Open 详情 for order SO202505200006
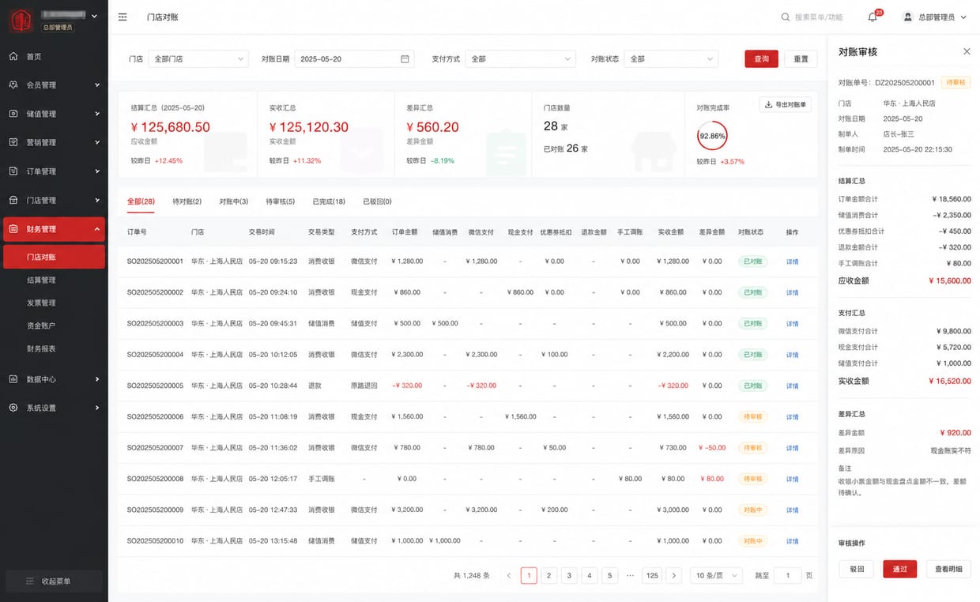This screenshot has width=980, height=602. [x=792, y=417]
